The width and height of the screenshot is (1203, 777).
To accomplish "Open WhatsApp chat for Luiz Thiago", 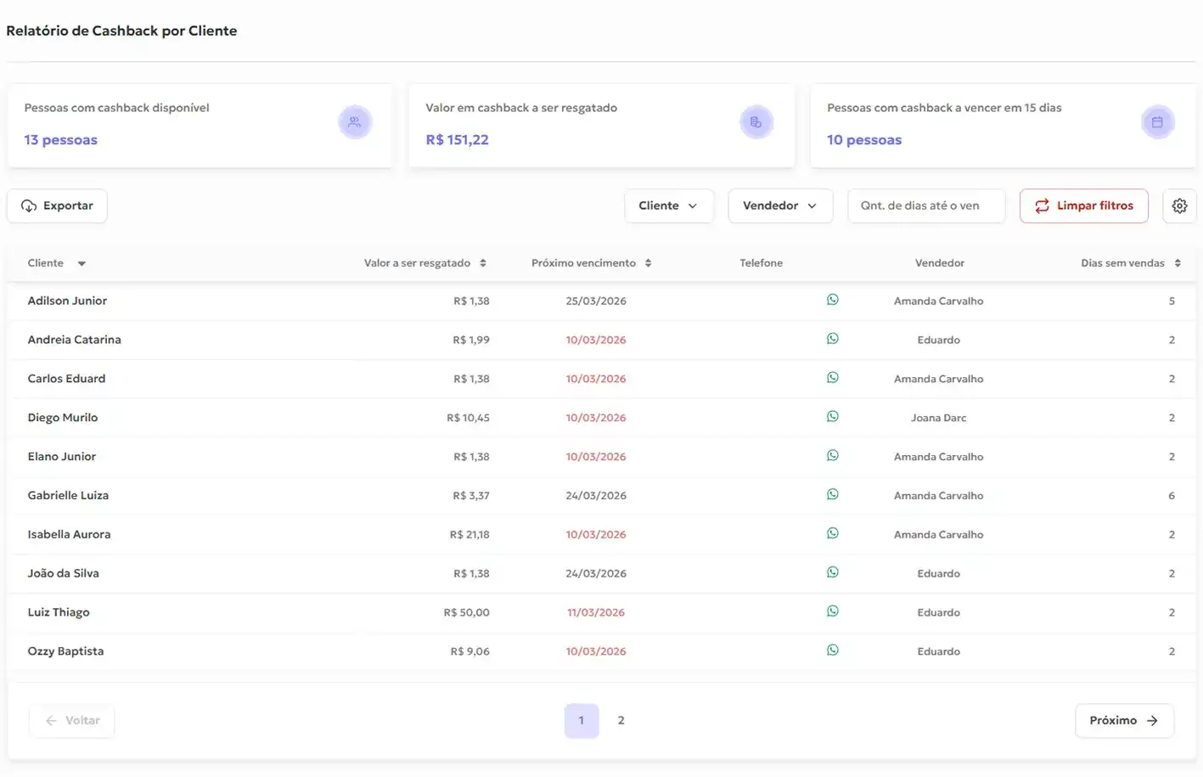I will pyautogui.click(x=833, y=611).
